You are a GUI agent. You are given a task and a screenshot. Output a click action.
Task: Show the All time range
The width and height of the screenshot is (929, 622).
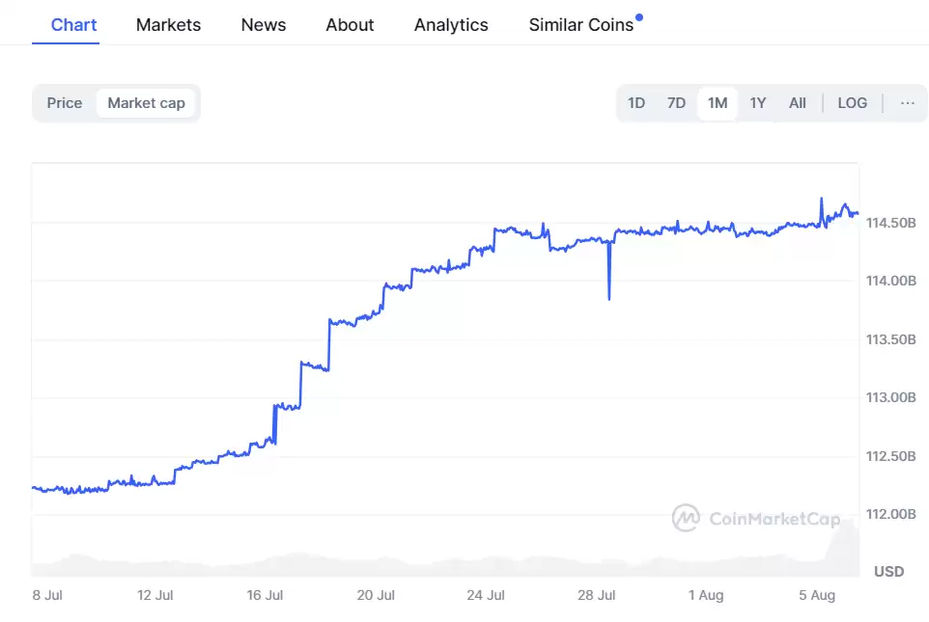point(797,103)
